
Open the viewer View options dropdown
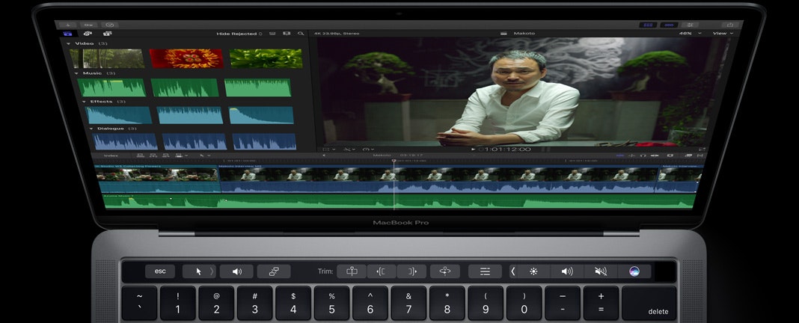click(x=723, y=34)
